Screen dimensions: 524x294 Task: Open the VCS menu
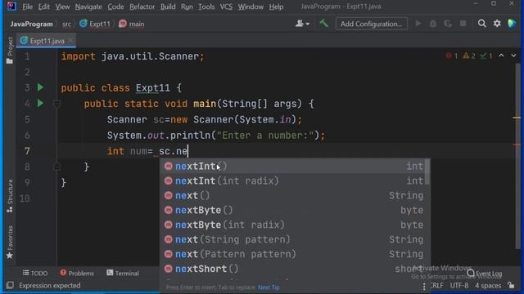point(226,7)
